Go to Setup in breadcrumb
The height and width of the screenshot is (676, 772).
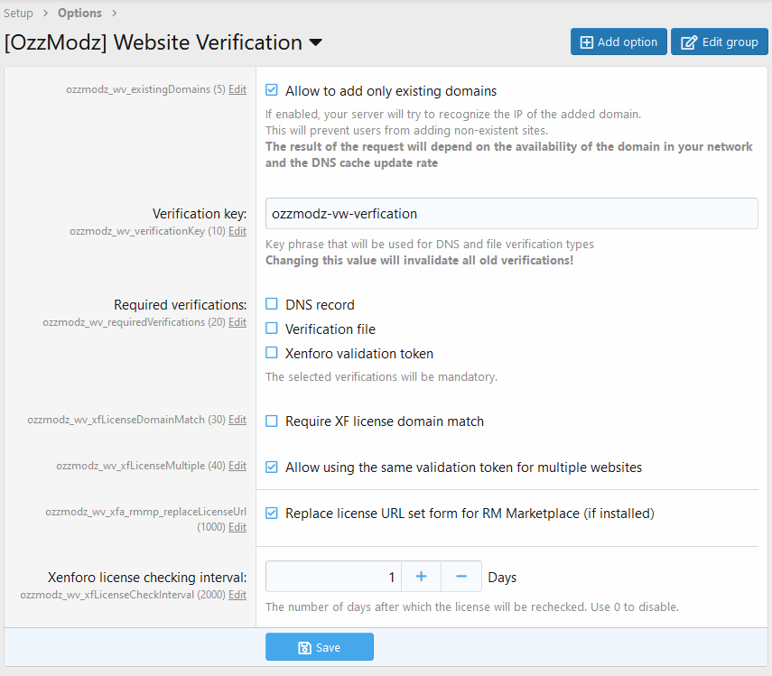click(18, 13)
